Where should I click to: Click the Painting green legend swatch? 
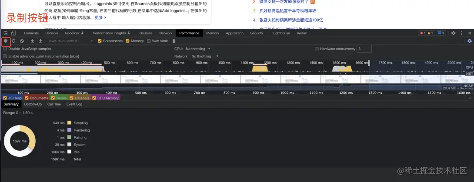(69, 137)
